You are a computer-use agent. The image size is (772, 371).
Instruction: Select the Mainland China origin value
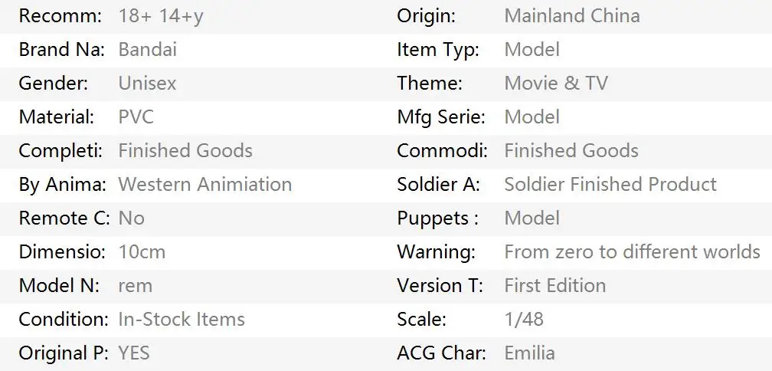[571, 16]
